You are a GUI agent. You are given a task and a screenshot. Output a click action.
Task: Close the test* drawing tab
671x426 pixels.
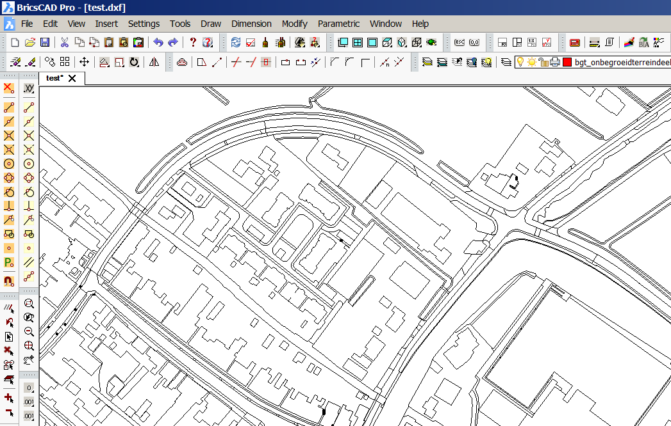coord(72,78)
